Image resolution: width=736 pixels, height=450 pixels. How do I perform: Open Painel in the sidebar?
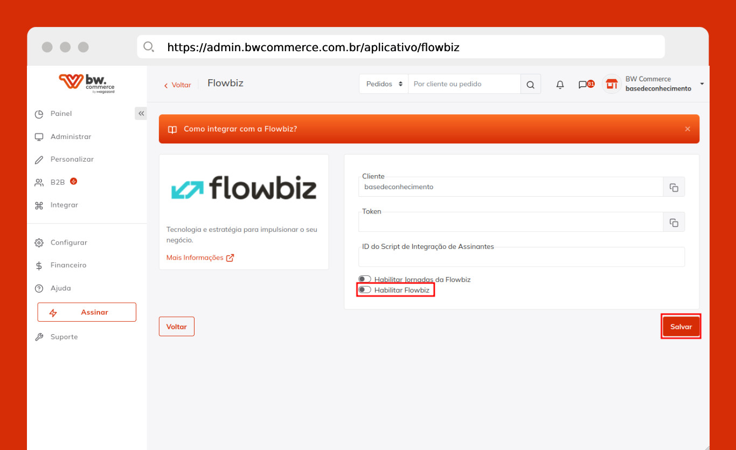61,114
